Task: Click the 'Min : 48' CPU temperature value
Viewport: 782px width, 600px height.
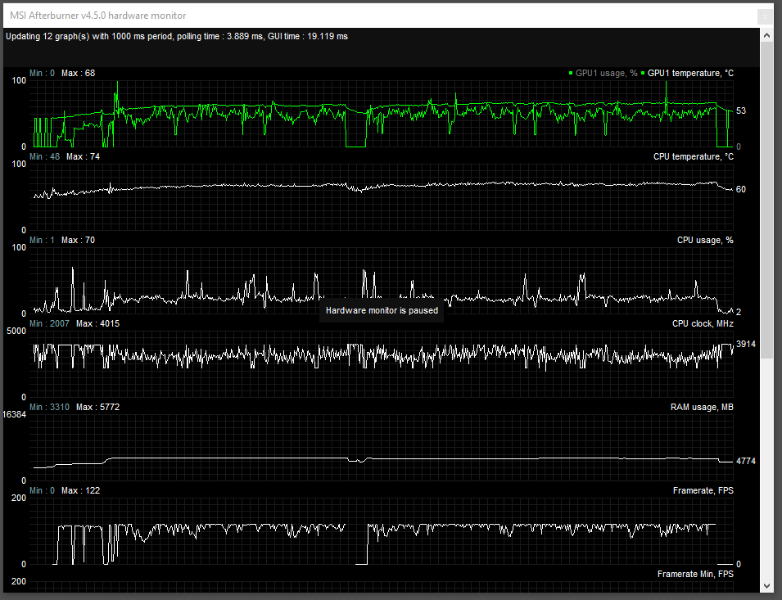Action: (44, 156)
